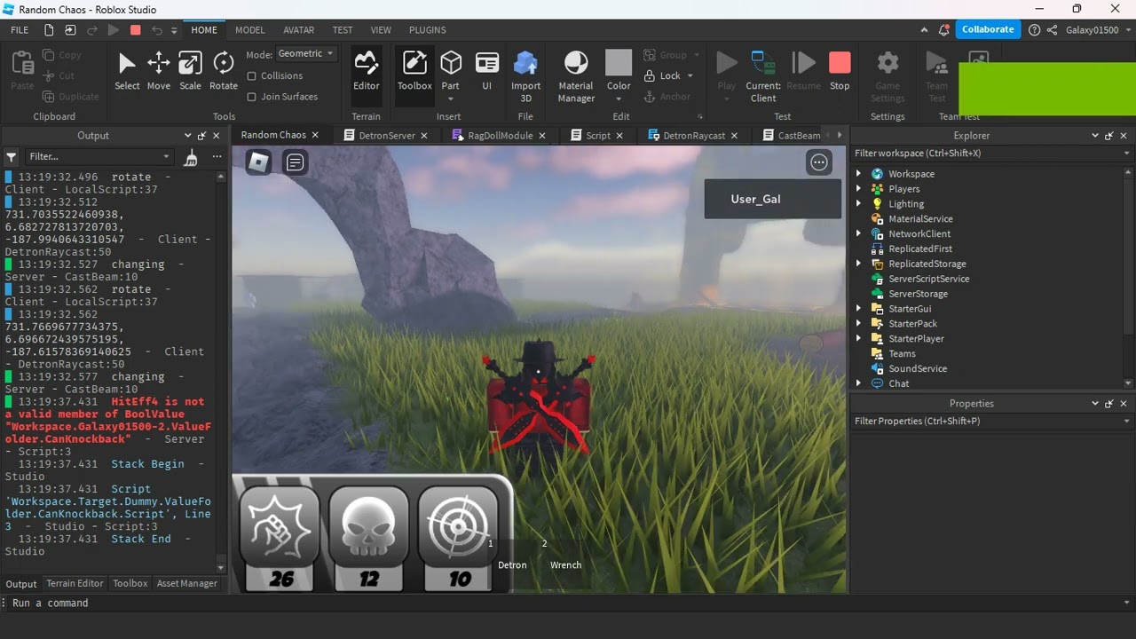Open the Mode Geometric dropdown
This screenshot has width=1136, height=639.
click(305, 54)
